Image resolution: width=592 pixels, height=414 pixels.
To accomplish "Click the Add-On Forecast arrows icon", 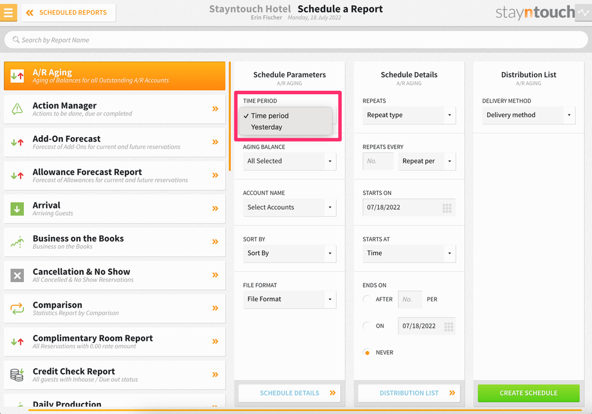I will click(17, 142).
